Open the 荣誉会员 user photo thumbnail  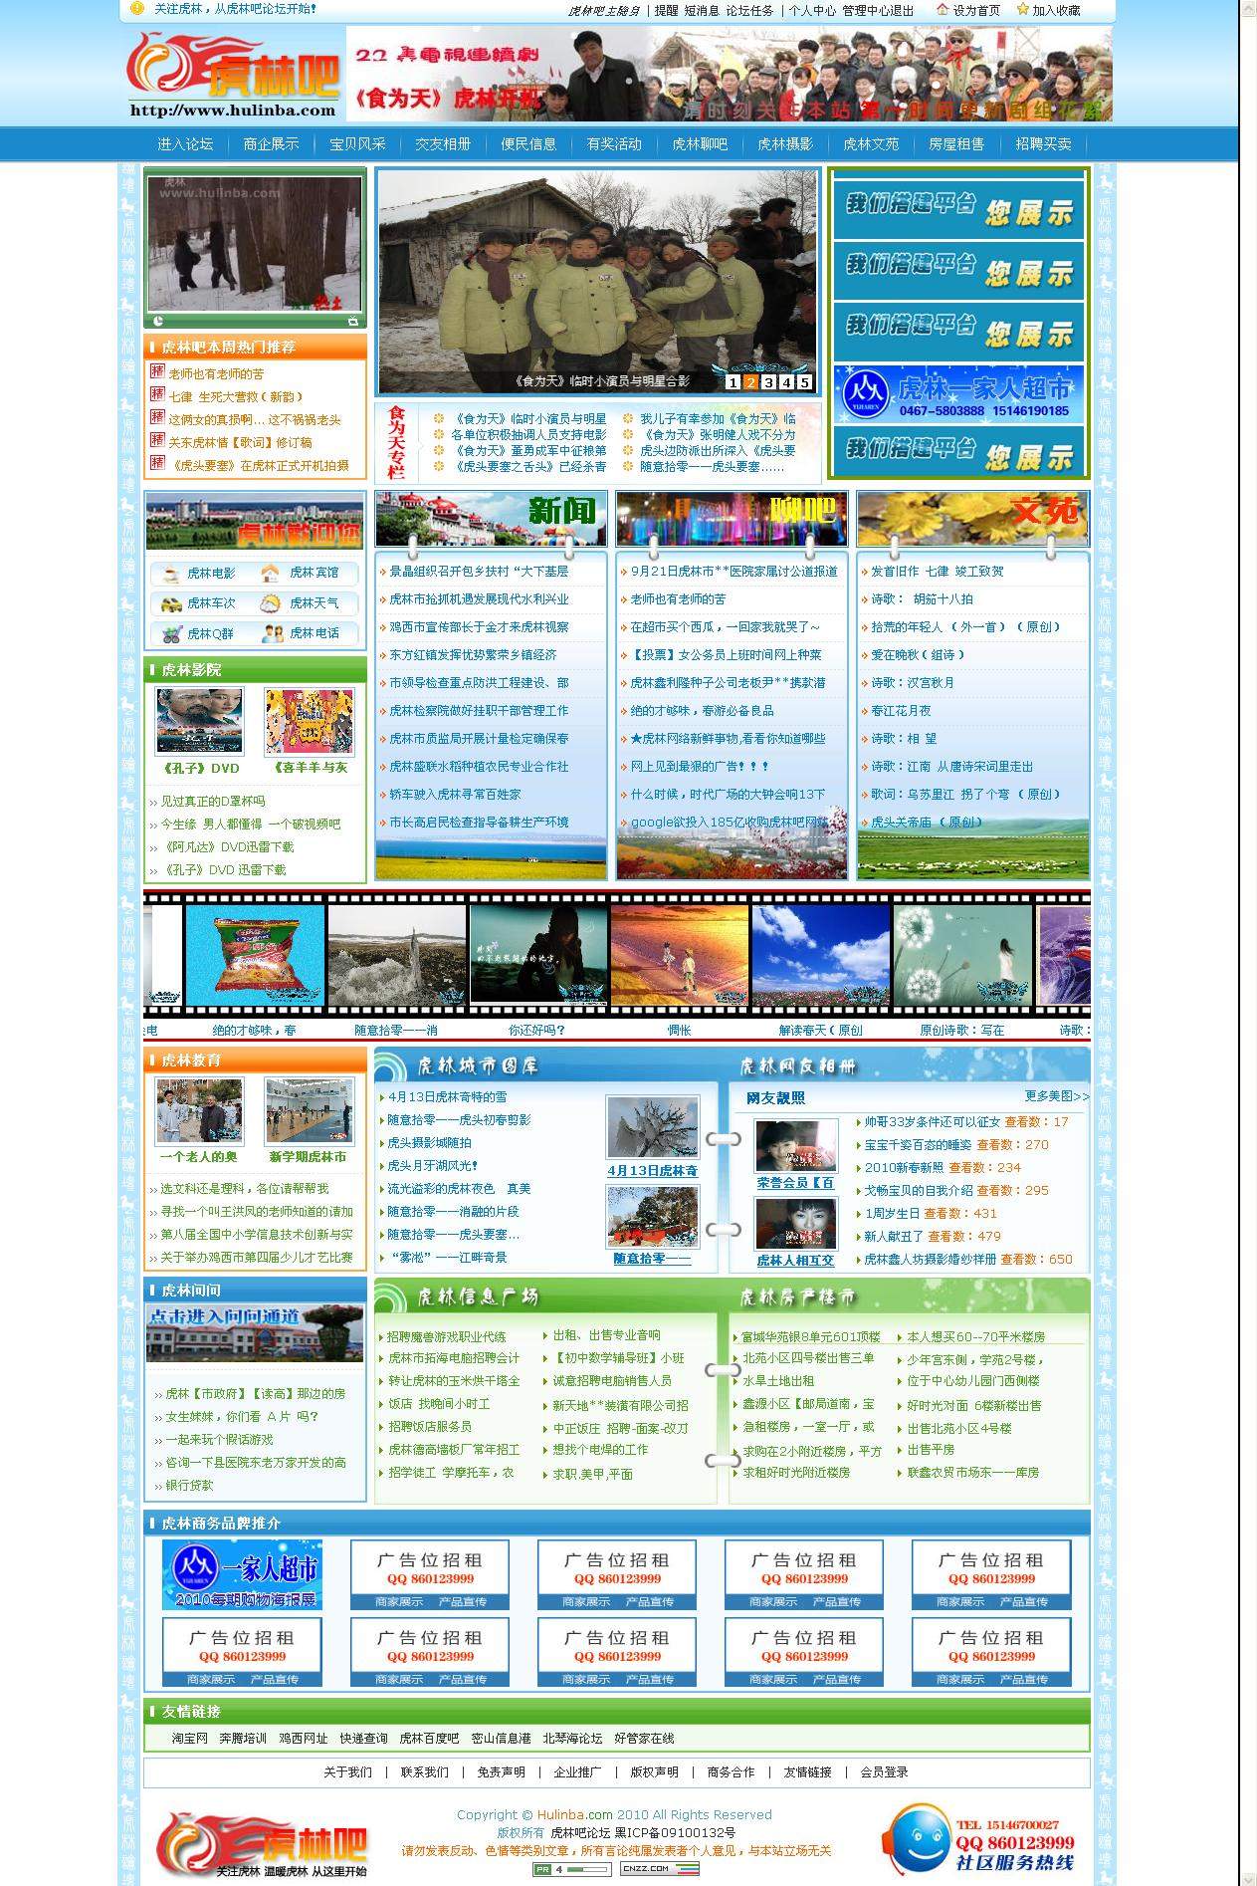[x=796, y=1145]
